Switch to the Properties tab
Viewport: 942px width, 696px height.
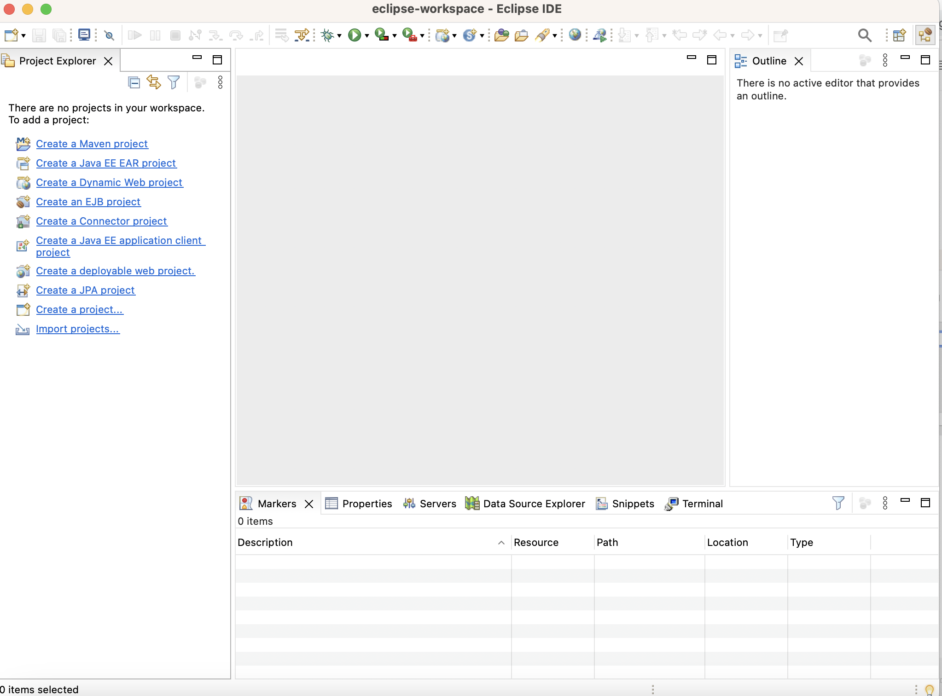tap(359, 504)
